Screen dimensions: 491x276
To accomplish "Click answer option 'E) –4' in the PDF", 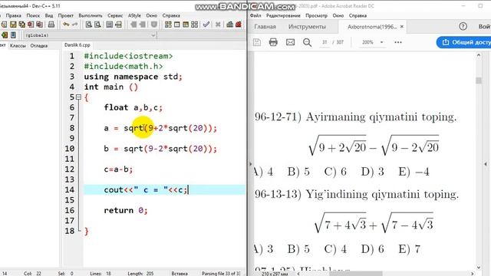I will pos(414,172).
